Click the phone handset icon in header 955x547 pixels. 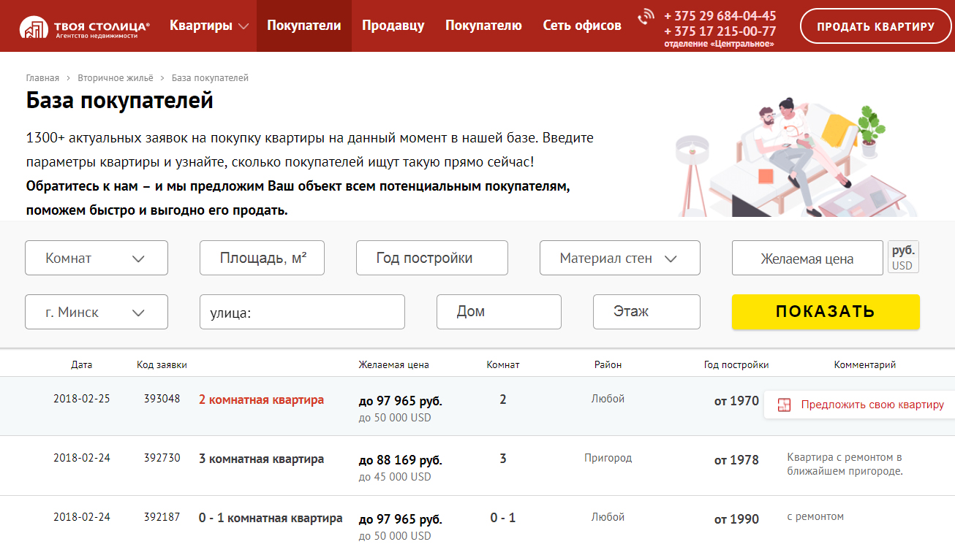click(x=646, y=17)
